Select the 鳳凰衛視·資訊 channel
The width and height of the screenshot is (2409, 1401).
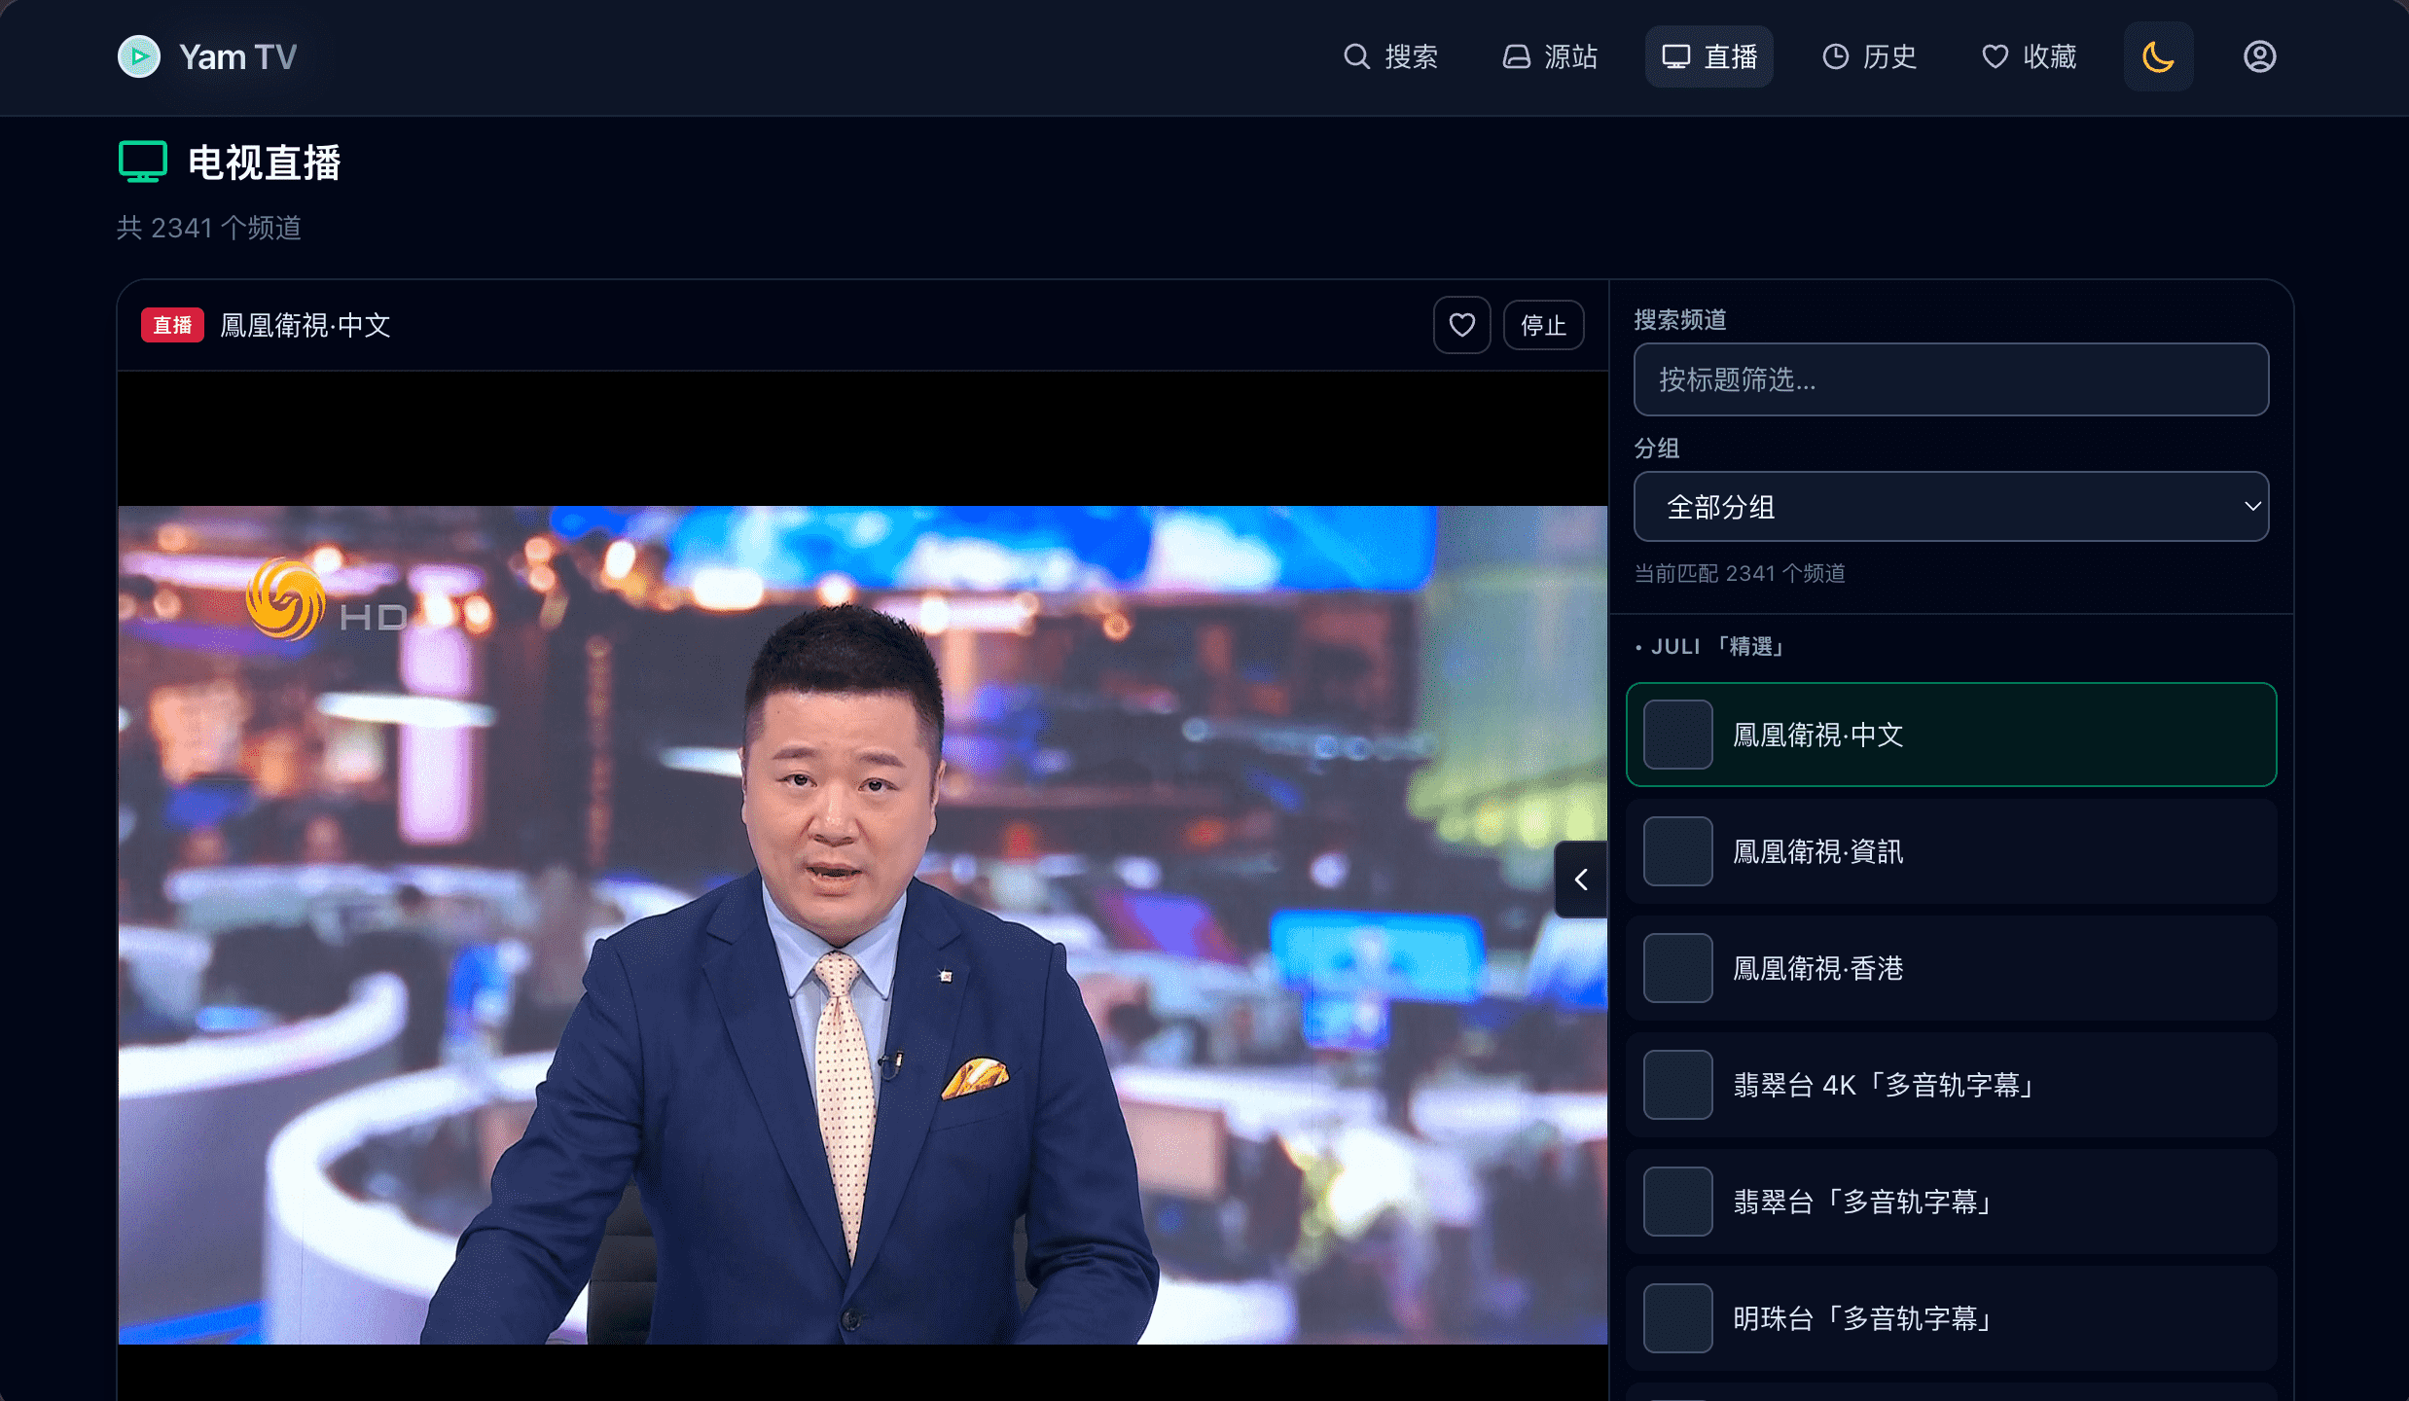click(1951, 851)
